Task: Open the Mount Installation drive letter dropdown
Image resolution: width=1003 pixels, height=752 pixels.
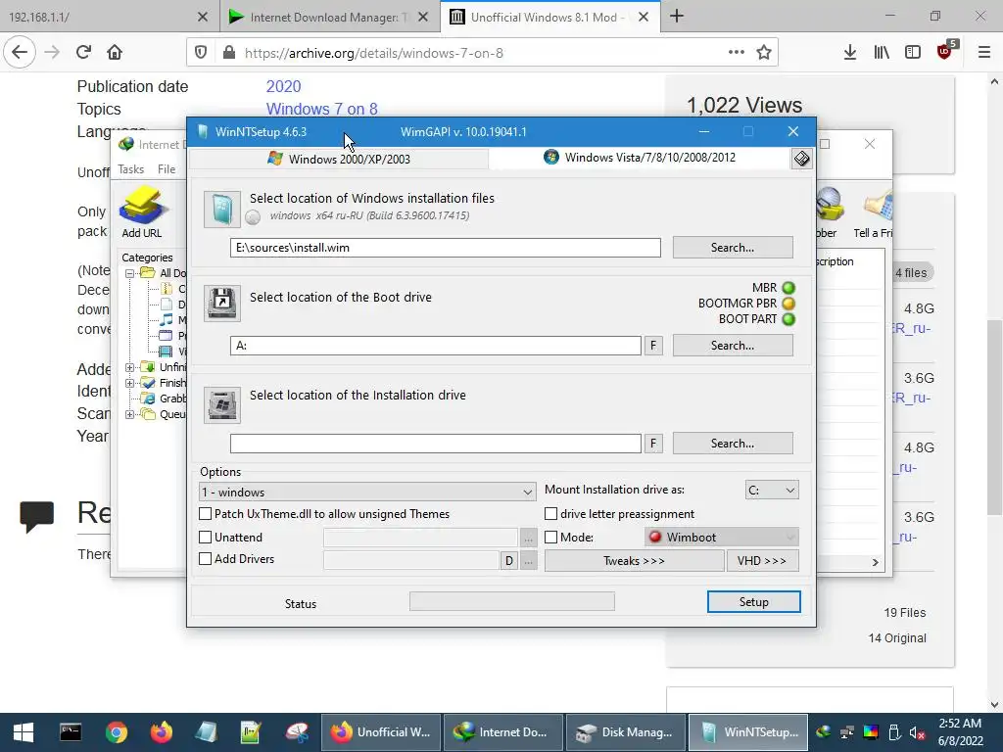Action: pos(772,490)
